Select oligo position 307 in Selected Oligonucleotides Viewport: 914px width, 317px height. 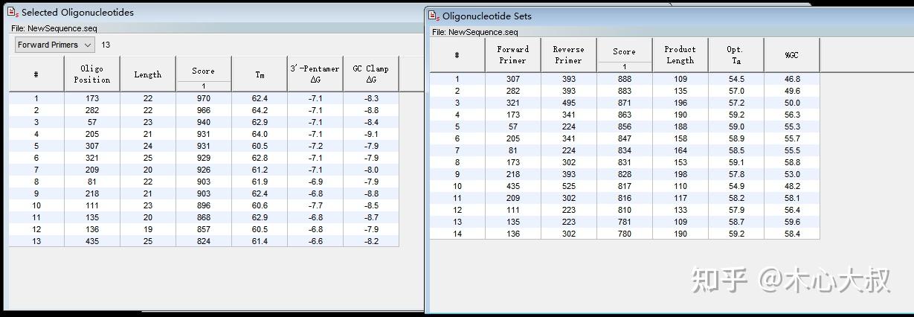[92, 146]
